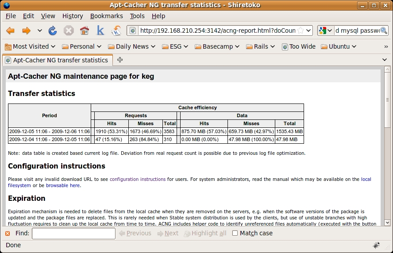The image size is (393, 253).
Task: Click the Back arrow navigation button
Action: point(10,31)
